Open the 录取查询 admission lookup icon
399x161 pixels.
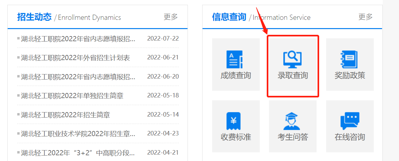[293, 59]
